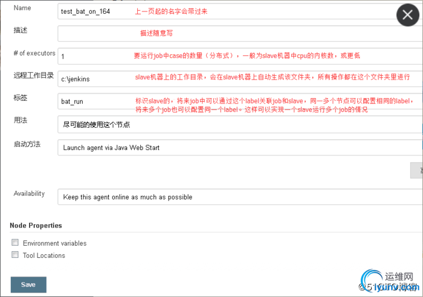Open the 用法 usage dropdown
The image size is (423, 297).
coord(240,124)
